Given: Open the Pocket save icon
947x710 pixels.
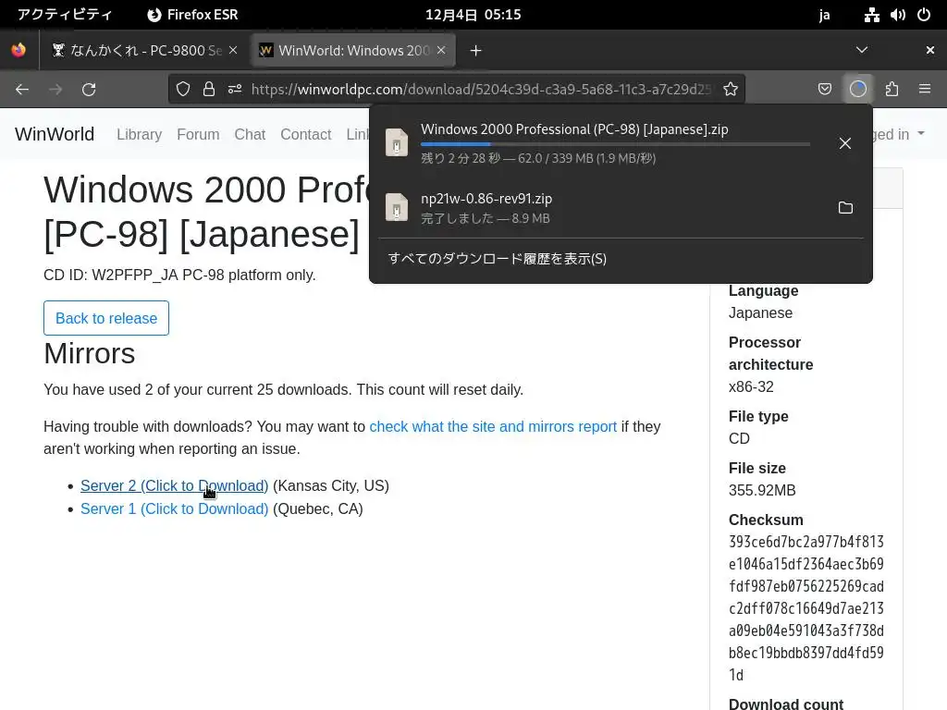Looking at the screenshot, I should (824, 90).
